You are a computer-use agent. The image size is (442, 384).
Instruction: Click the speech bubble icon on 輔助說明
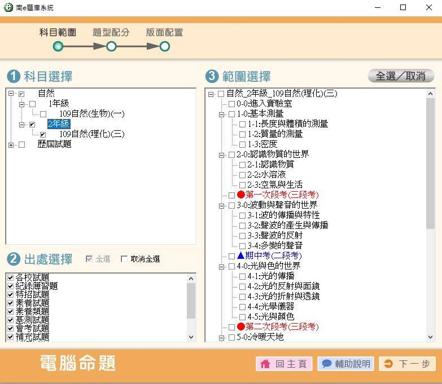(x=326, y=364)
